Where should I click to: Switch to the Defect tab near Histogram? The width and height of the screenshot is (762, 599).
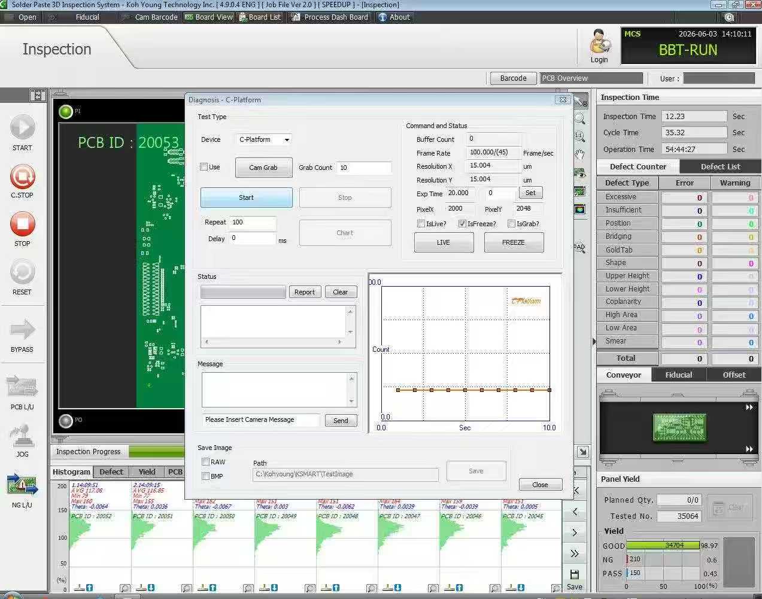tap(111, 472)
